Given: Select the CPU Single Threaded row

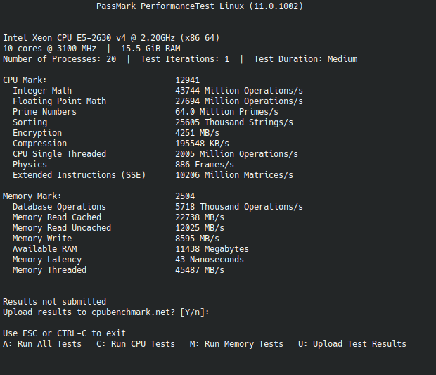Looking at the screenshot, I should pos(155,154).
